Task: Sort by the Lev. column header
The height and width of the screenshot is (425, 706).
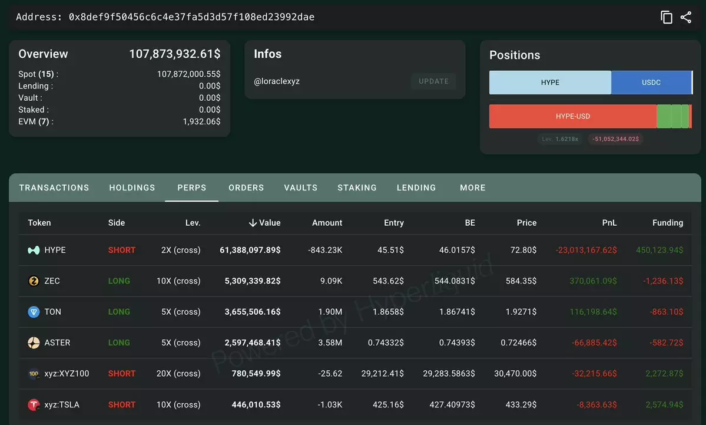Action: click(193, 223)
